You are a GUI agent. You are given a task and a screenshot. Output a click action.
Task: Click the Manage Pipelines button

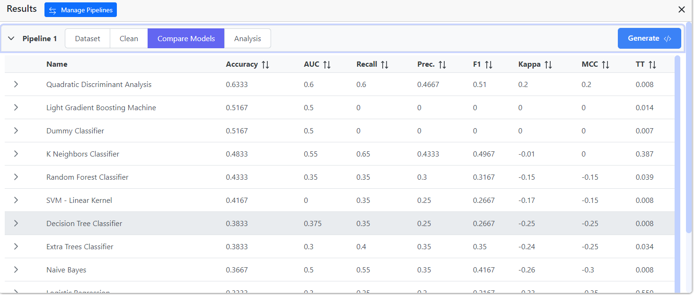coord(80,10)
